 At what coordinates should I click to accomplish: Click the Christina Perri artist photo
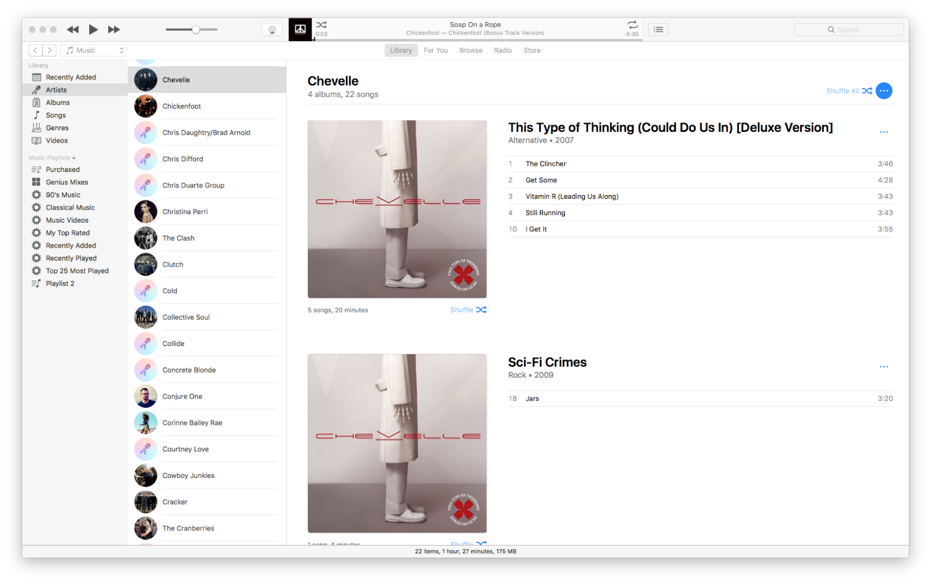[146, 212]
